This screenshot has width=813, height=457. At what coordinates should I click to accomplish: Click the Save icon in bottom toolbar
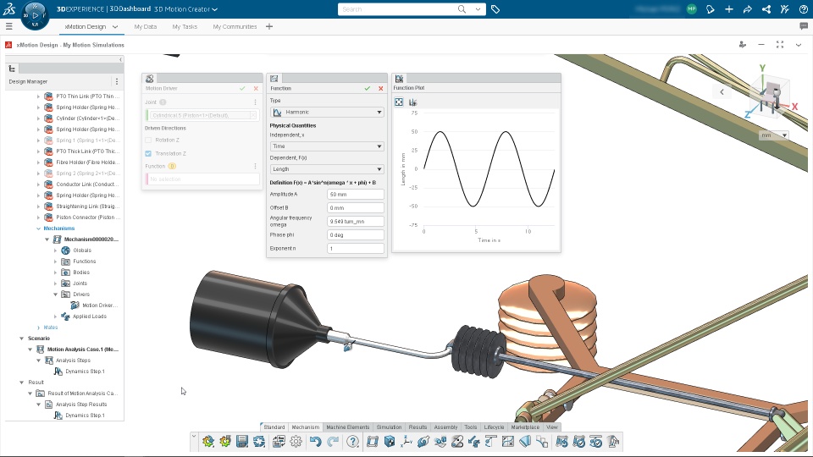242,442
